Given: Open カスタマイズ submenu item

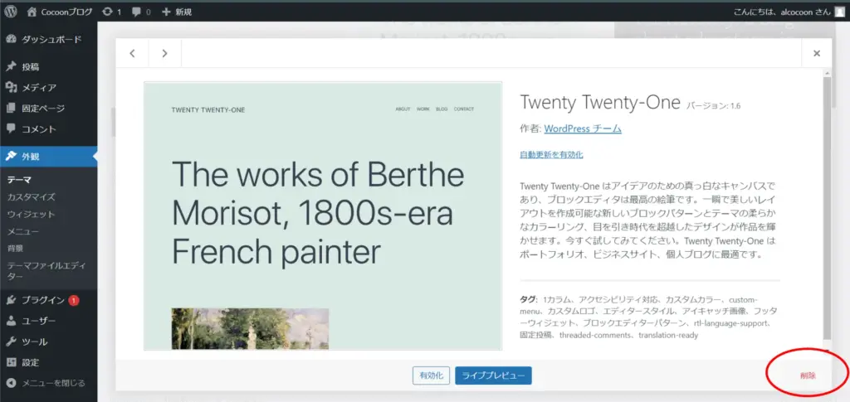Looking at the screenshot, I should point(31,197).
